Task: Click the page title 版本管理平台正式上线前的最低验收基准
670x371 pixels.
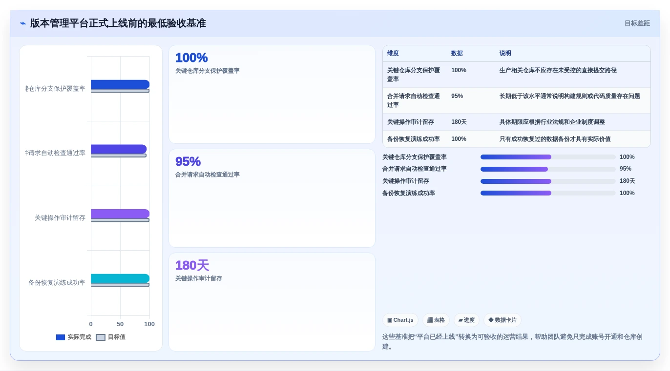Action: click(118, 23)
